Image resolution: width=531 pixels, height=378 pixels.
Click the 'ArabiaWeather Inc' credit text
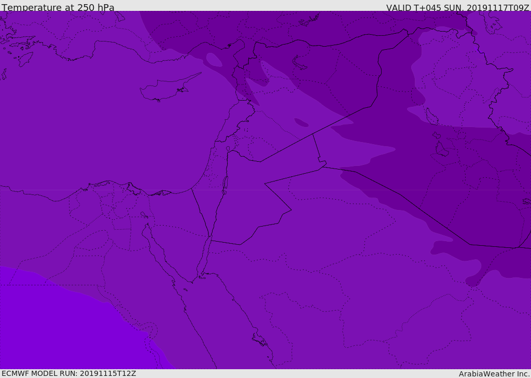[494, 374]
